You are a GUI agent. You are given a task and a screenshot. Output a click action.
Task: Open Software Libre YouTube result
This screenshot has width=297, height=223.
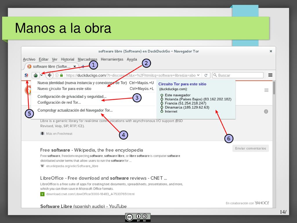[x=83, y=206]
